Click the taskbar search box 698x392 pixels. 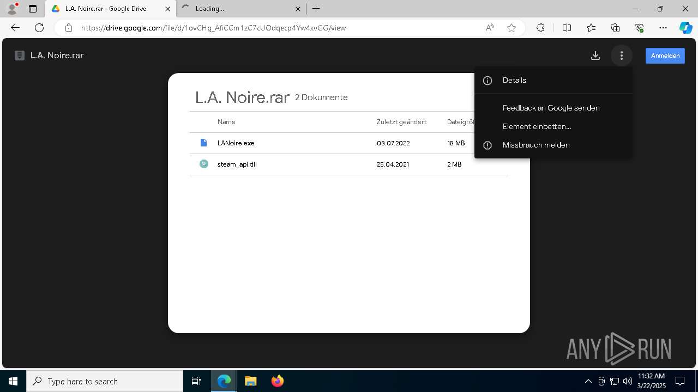(105, 381)
